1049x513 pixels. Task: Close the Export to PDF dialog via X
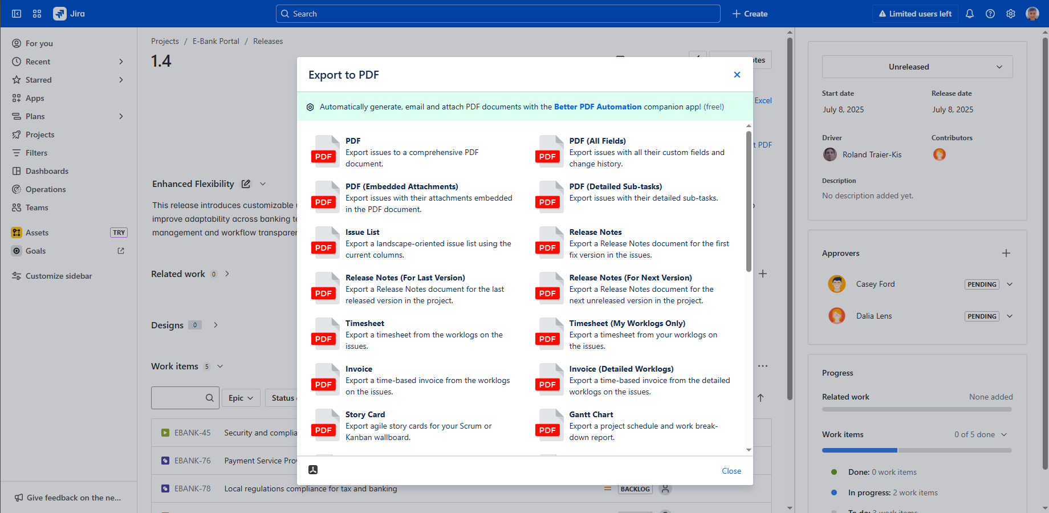click(x=737, y=75)
